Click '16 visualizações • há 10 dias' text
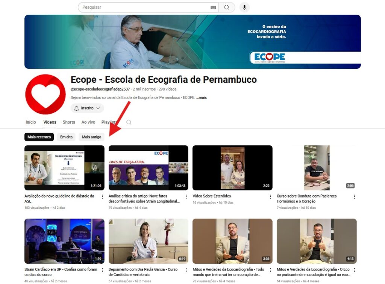385x284 pixels. coord(213,203)
